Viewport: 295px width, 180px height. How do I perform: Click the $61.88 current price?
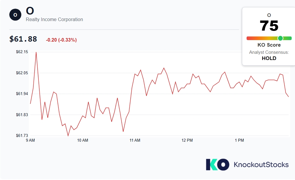click(23, 39)
